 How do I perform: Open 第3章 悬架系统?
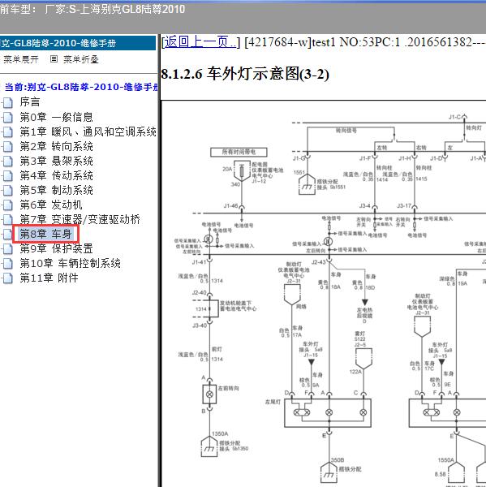click(x=56, y=161)
